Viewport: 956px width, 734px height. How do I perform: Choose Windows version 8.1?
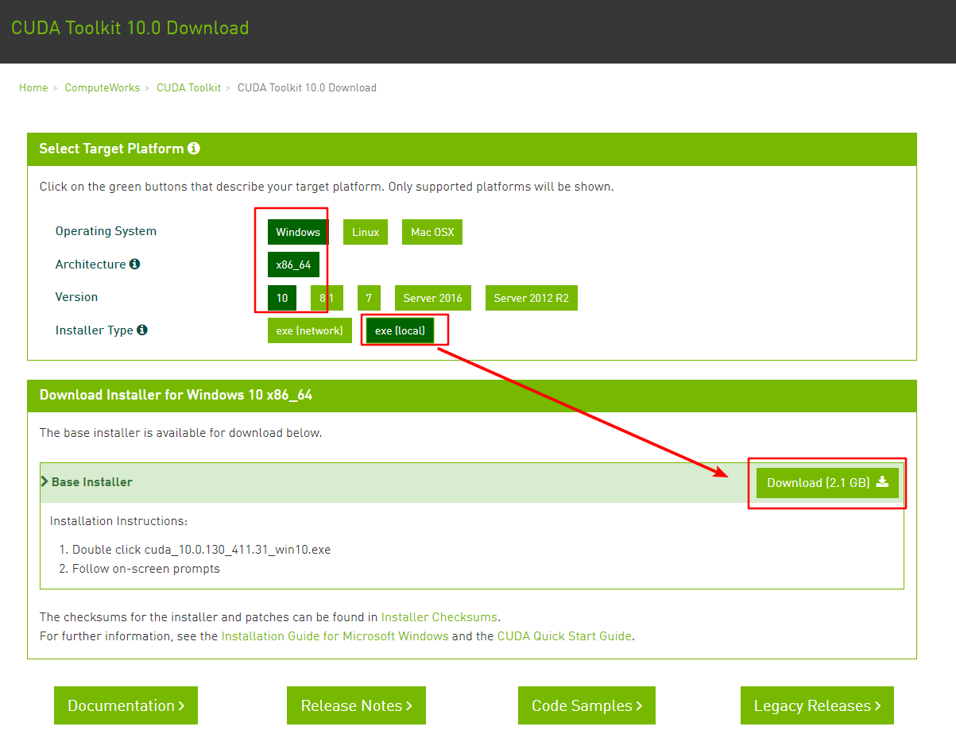327,298
